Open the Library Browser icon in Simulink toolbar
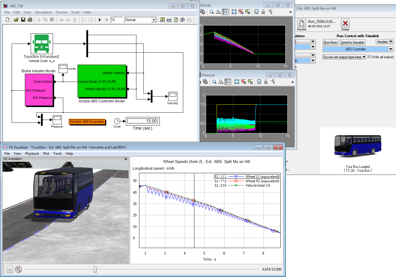 point(162,20)
